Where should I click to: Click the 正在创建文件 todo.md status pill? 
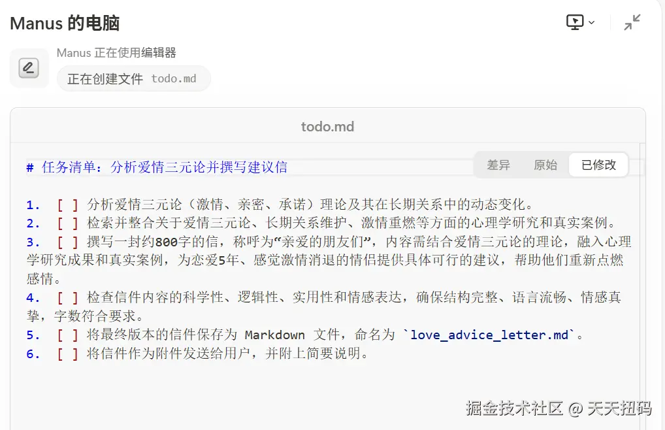(x=134, y=79)
